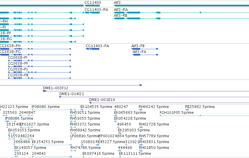Click the CG11403 gene label
249x158 pixels.
[x=93, y=3]
